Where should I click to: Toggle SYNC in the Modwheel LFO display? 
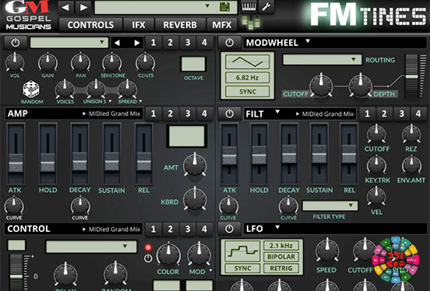click(248, 92)
